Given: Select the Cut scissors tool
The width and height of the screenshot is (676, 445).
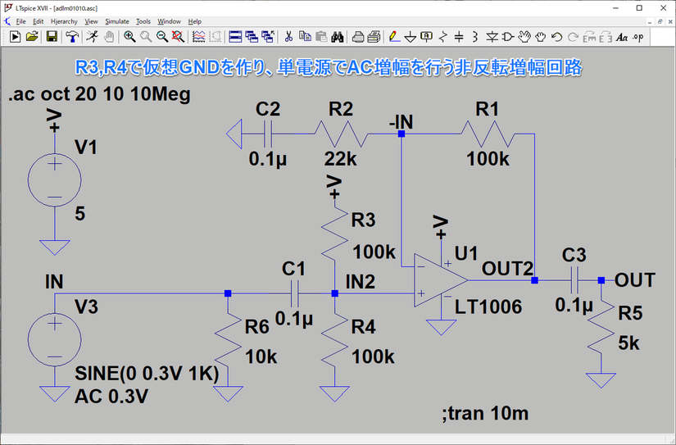Looking at the screenshot, I should tap(288, 37).
